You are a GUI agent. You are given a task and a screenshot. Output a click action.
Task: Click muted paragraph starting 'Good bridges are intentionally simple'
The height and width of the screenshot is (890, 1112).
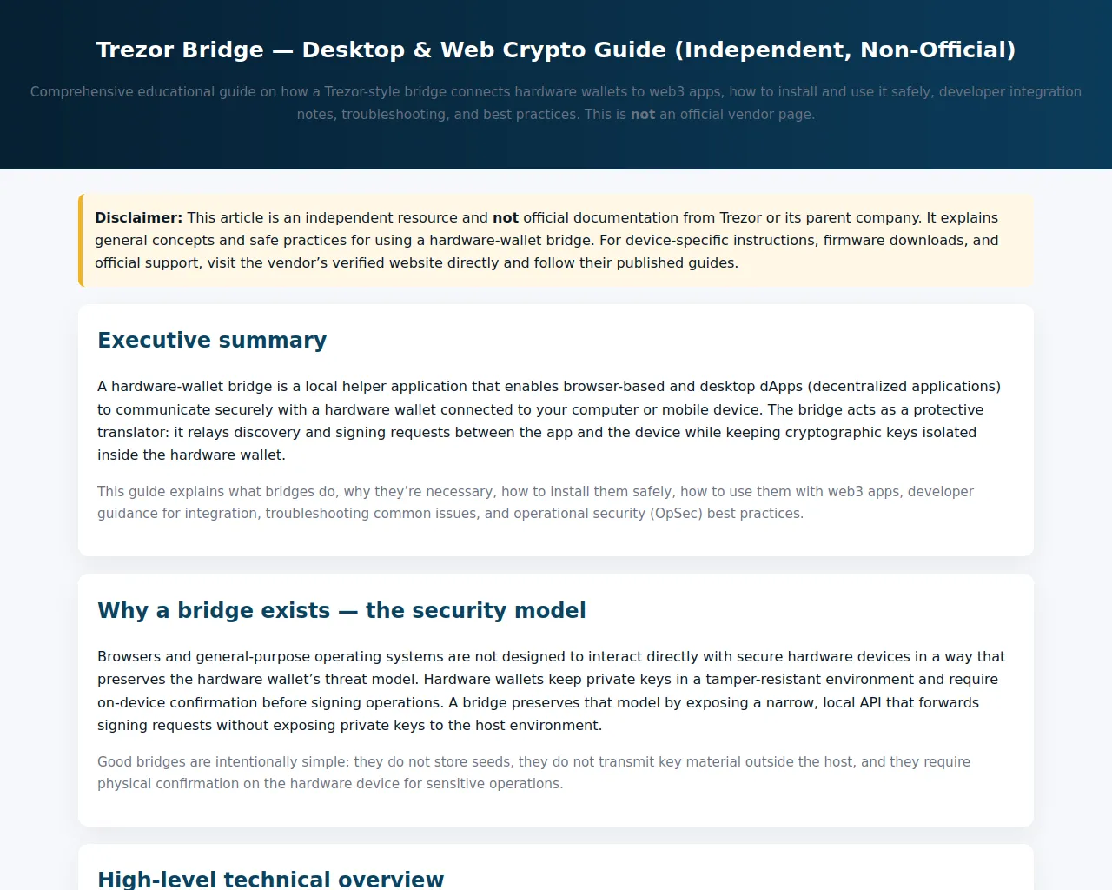click(x=533, y=773)
